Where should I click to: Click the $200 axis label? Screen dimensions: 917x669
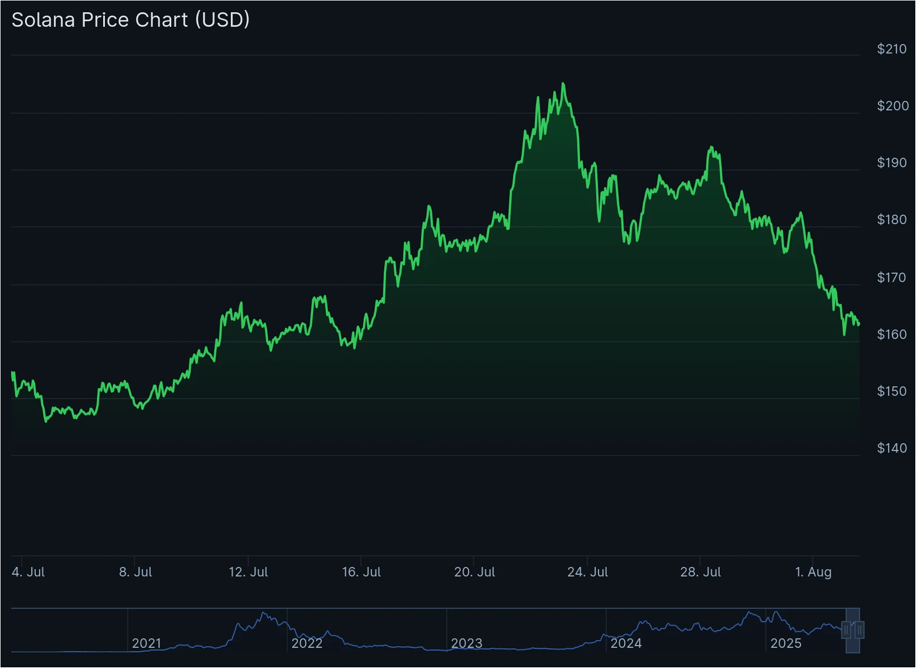point(892,106)
